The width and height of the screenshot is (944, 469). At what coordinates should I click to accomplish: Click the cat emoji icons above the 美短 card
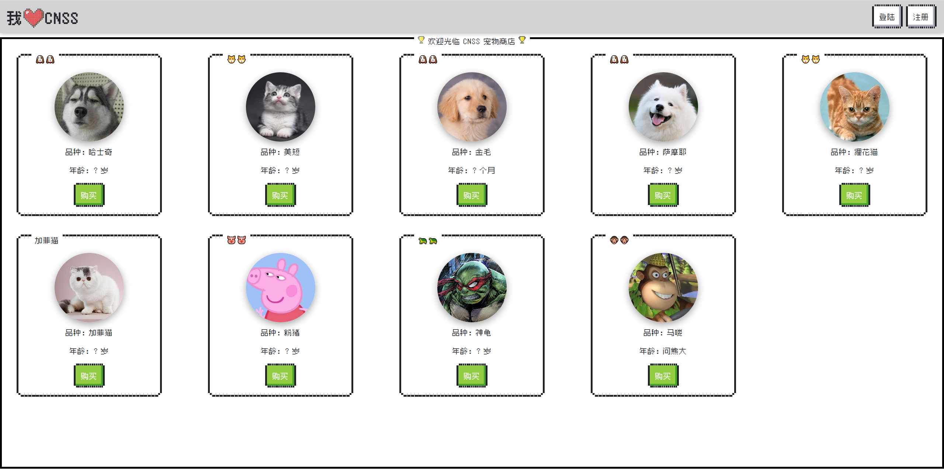click(236, 59)
